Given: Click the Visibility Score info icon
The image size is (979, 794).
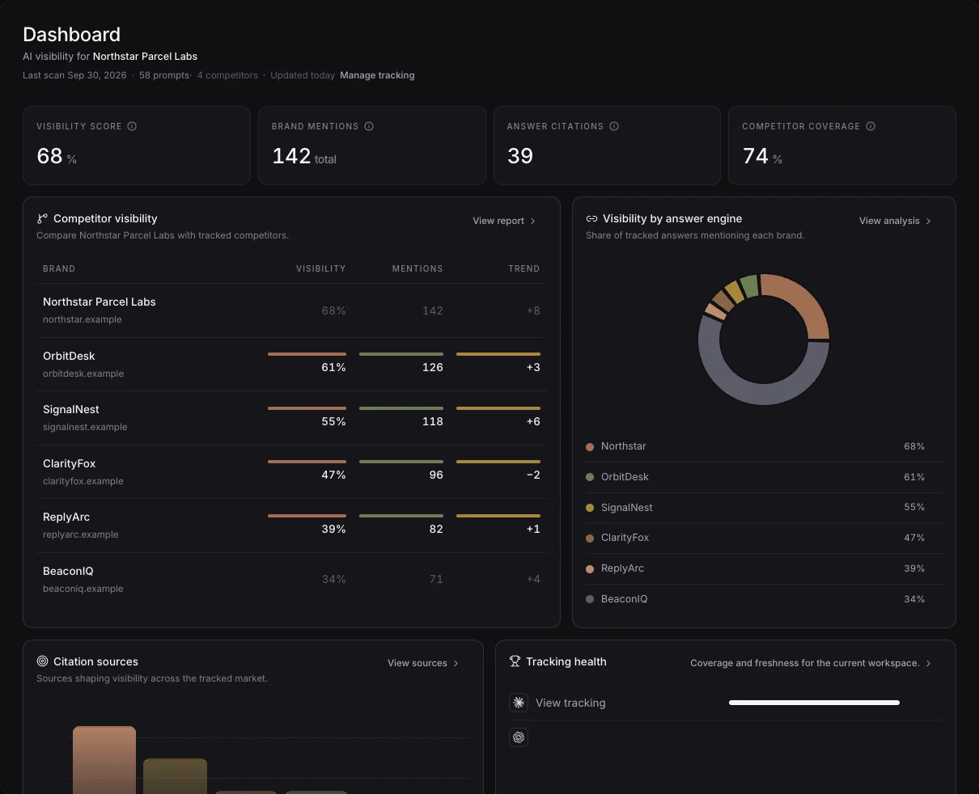Looking at the screenshot, I should coord(132,126).
